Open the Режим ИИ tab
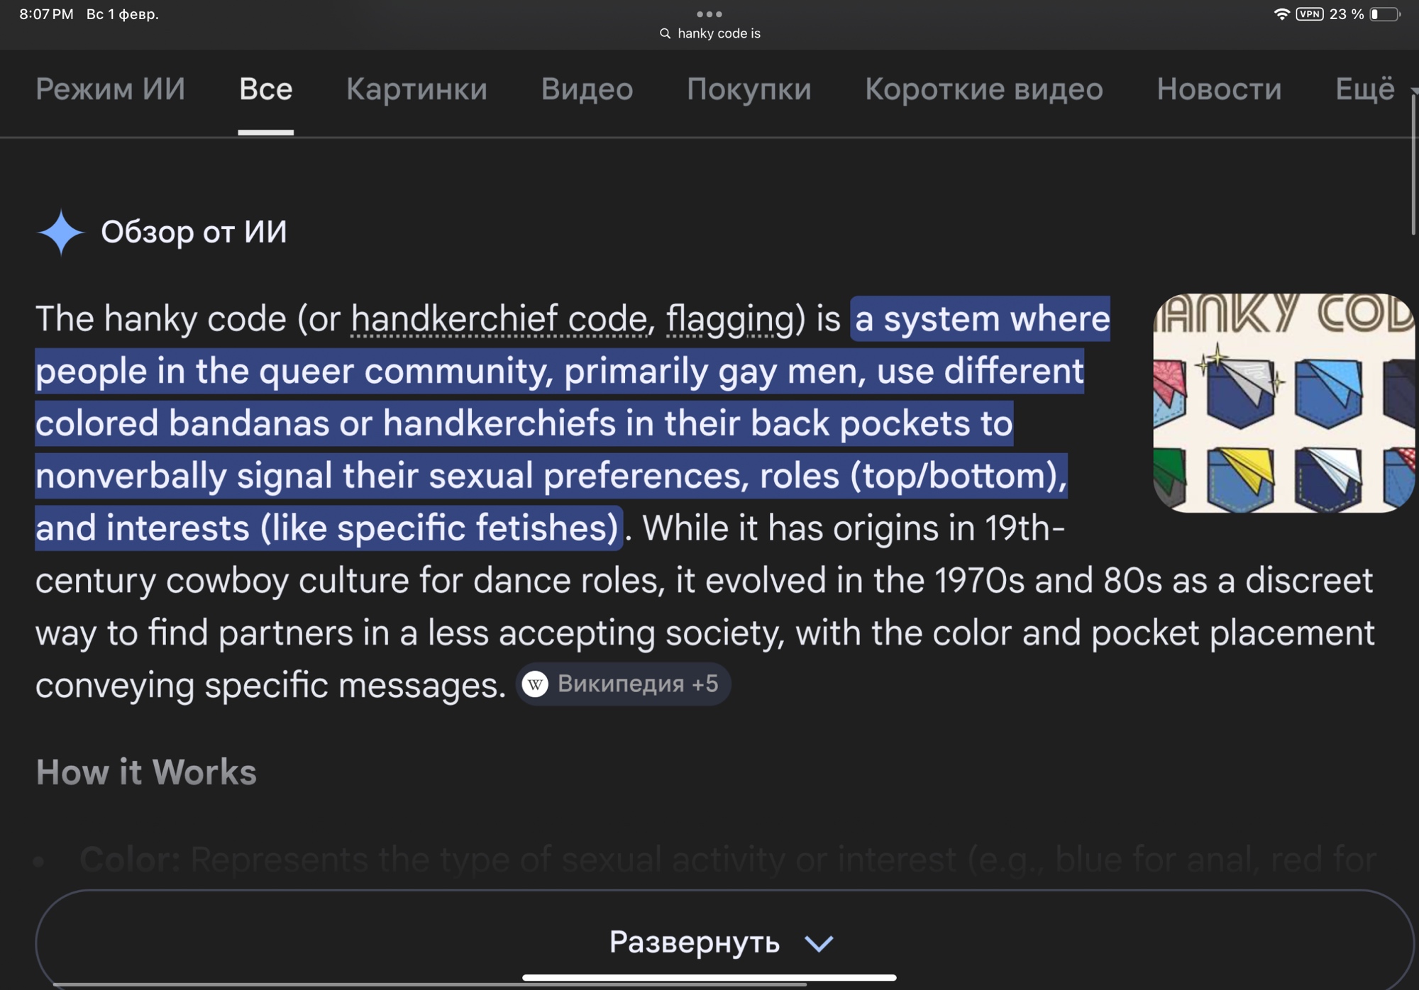Screen dimensions: 1419x990 [x=110, y=89]
